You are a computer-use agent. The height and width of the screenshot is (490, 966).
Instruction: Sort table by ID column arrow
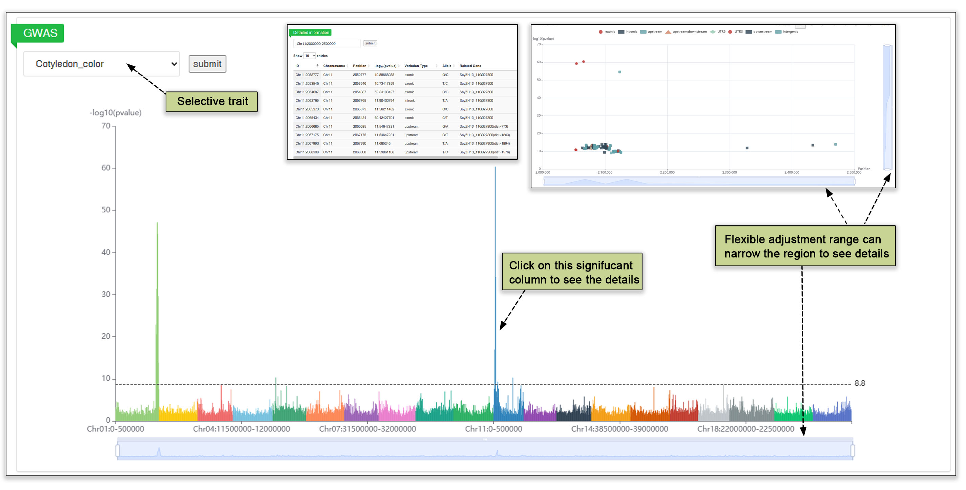[x=317, y=66]
